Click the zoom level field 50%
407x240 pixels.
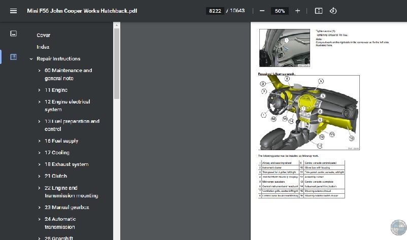[x=280, y=11]
